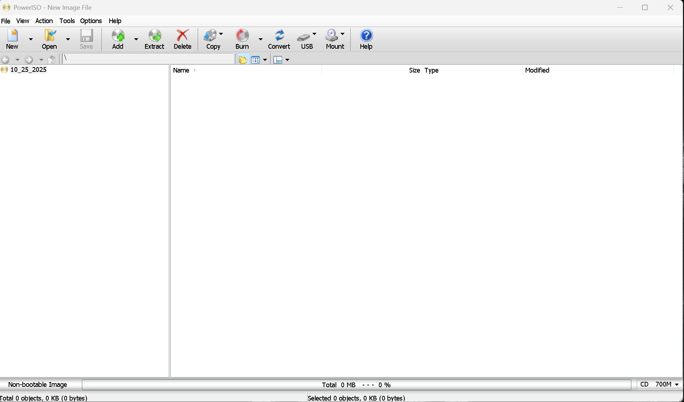684x402 pixels.
Task: Click the Copy disc toolbar icon
Action: (x=210, y=35)
